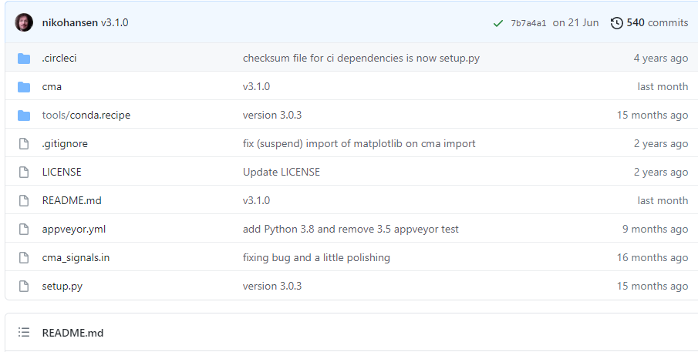Open the nikohansen profile link
Screen dimensions: 698x352
pos(70,23)
